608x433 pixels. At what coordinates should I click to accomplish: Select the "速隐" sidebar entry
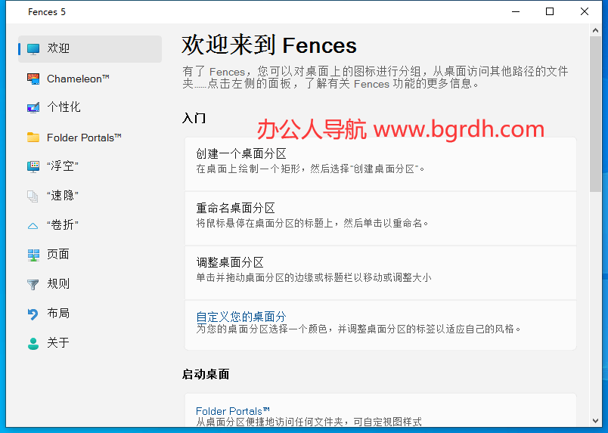click(90, 196)
